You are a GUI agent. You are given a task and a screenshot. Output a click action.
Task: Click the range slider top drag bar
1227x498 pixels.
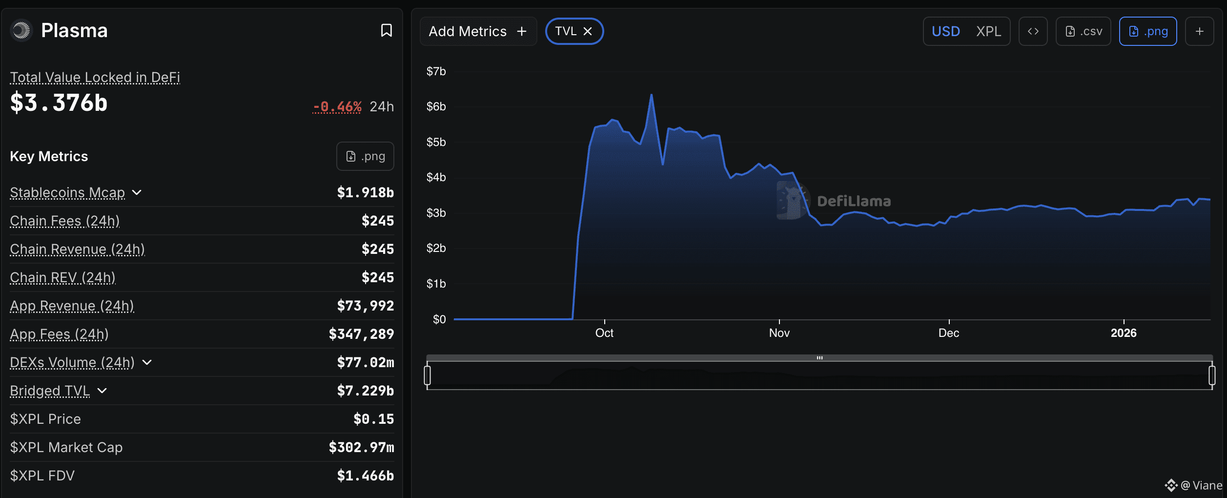click(x=819, y=358)
